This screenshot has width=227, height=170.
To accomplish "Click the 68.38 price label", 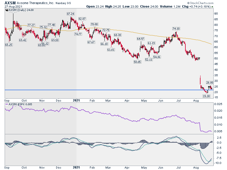I will [x=118, y=35].
